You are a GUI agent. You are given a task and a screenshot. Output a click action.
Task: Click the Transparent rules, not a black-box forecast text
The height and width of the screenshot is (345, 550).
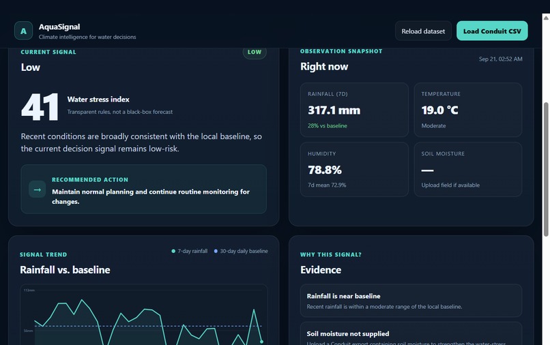120,112
